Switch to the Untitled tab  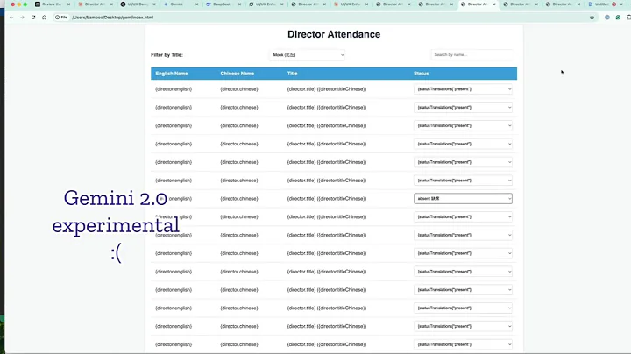[601, 4]
